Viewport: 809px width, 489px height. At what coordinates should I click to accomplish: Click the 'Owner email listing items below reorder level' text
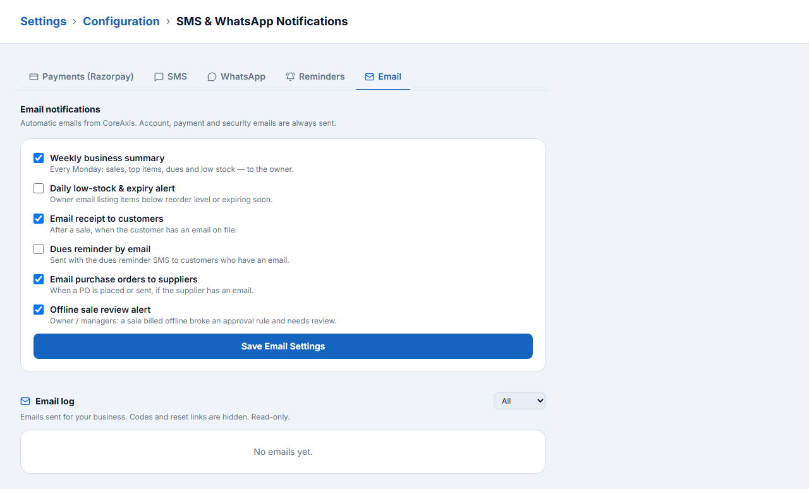(x=161, y=200)
